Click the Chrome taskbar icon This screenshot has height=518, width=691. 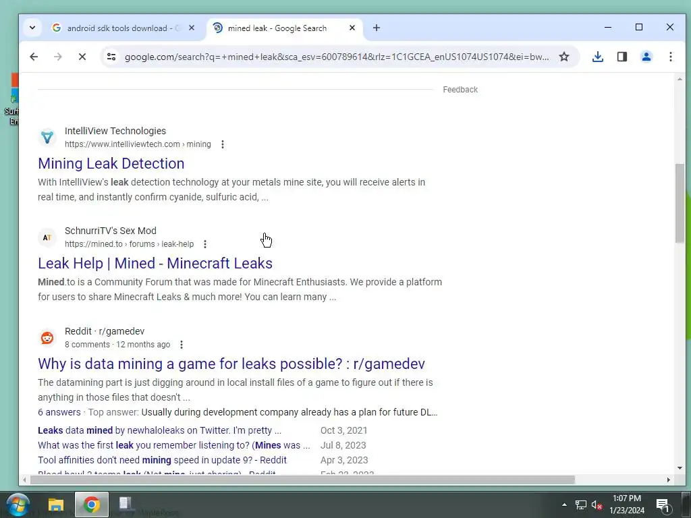tap(92, 505)
